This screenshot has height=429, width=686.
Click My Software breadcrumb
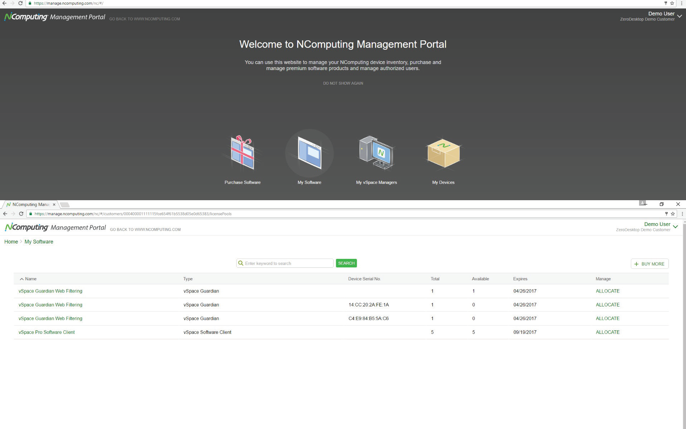tap(39, 242)
